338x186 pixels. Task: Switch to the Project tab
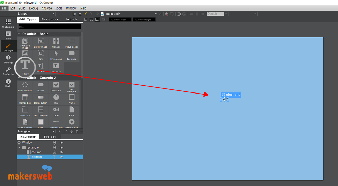tap(50, 137)
